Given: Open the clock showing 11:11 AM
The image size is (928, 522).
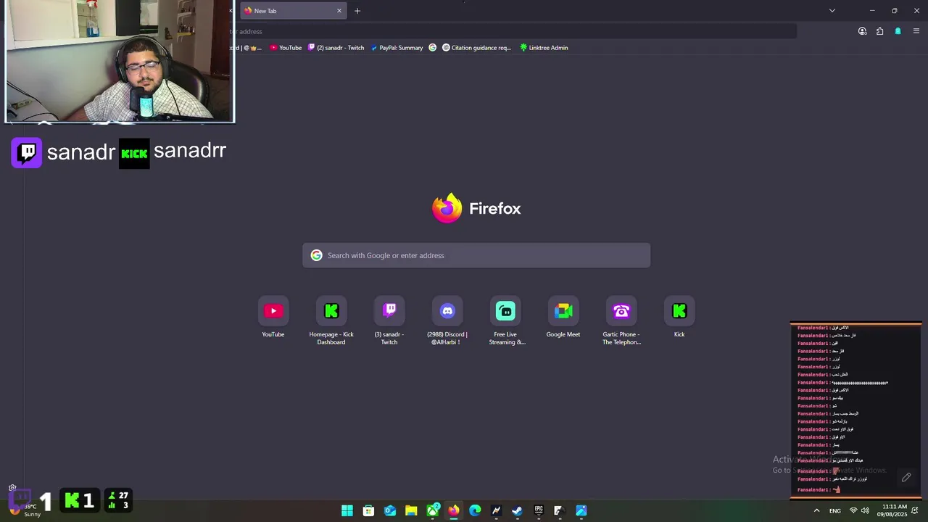Looking at the screenshot, I should coord(894,510).
